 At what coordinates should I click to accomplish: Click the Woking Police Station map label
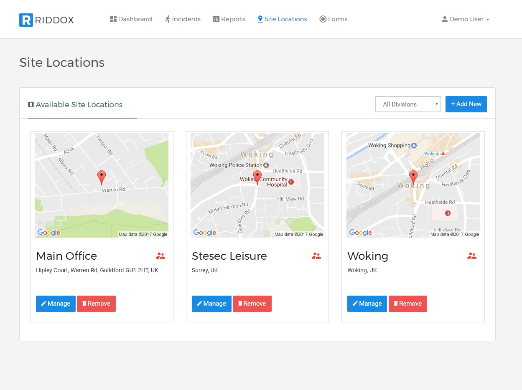coord(236,165)
